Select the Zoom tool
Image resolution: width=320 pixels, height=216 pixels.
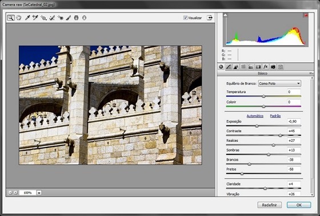[x=11, y=18]
